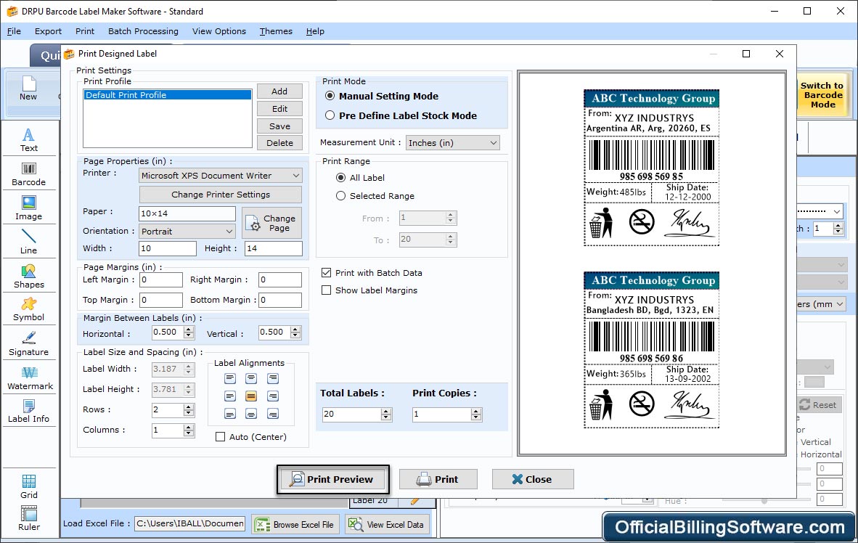Increase Rows spinner value
Screen dimensions: 858x543
point(189,407)
